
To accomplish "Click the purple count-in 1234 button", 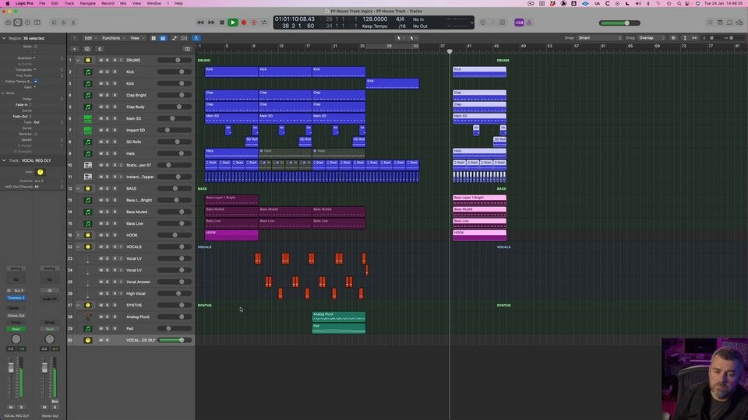I will (519, 23).
